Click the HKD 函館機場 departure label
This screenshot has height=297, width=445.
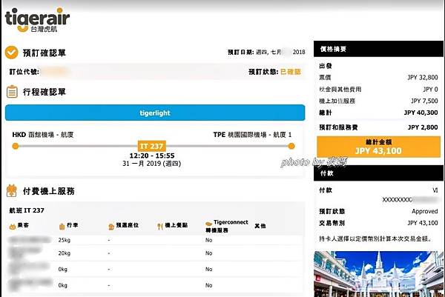point(43,135)
